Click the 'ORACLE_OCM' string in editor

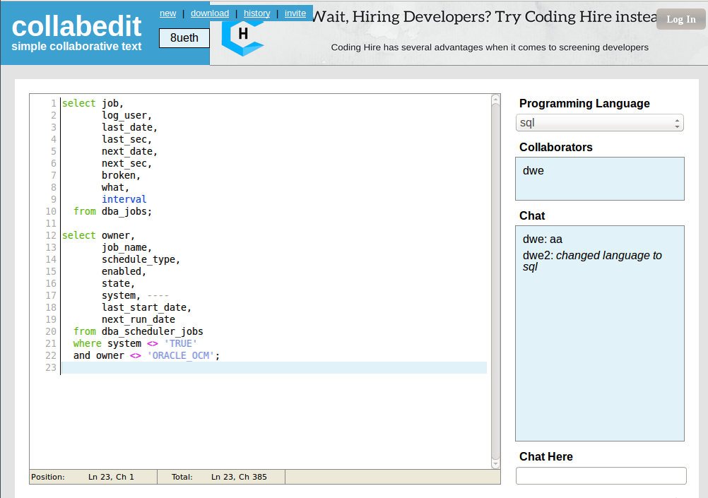[x=180, y=355]
